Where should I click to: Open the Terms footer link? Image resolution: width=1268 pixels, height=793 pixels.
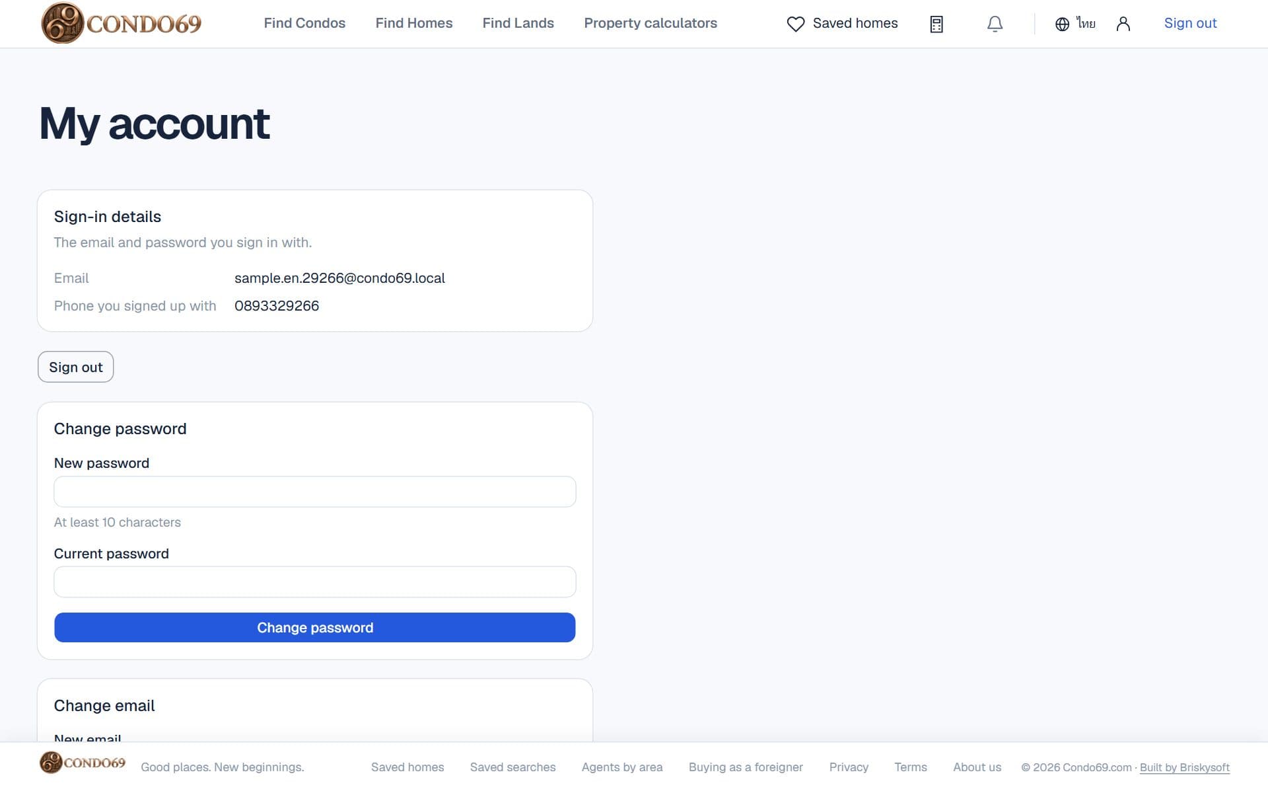point(911,767)
